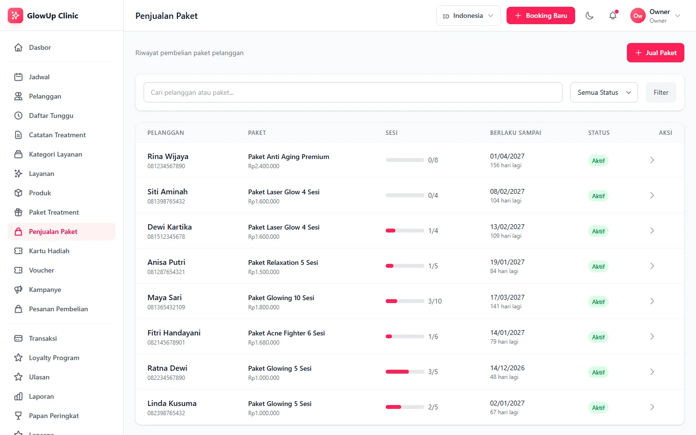Click the Filter button
The width and height of the screenshot is (696, 435).
(x=661, y=92)
